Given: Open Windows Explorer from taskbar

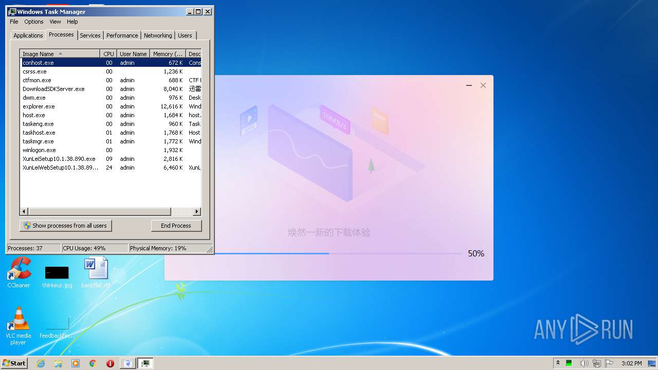Looking at the screenshot, I should click(x=58, y=363).
